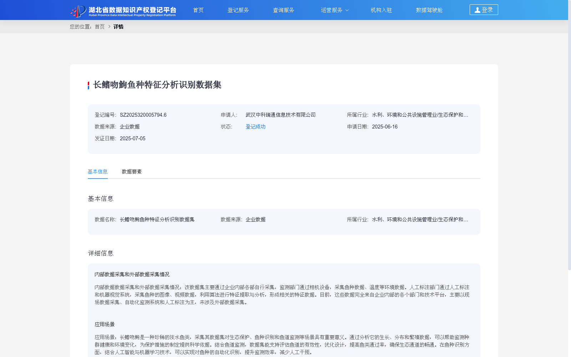Go to 首页 via the breadcrumb
This screenshot has height=357, width=571.
tap(100, 26)
